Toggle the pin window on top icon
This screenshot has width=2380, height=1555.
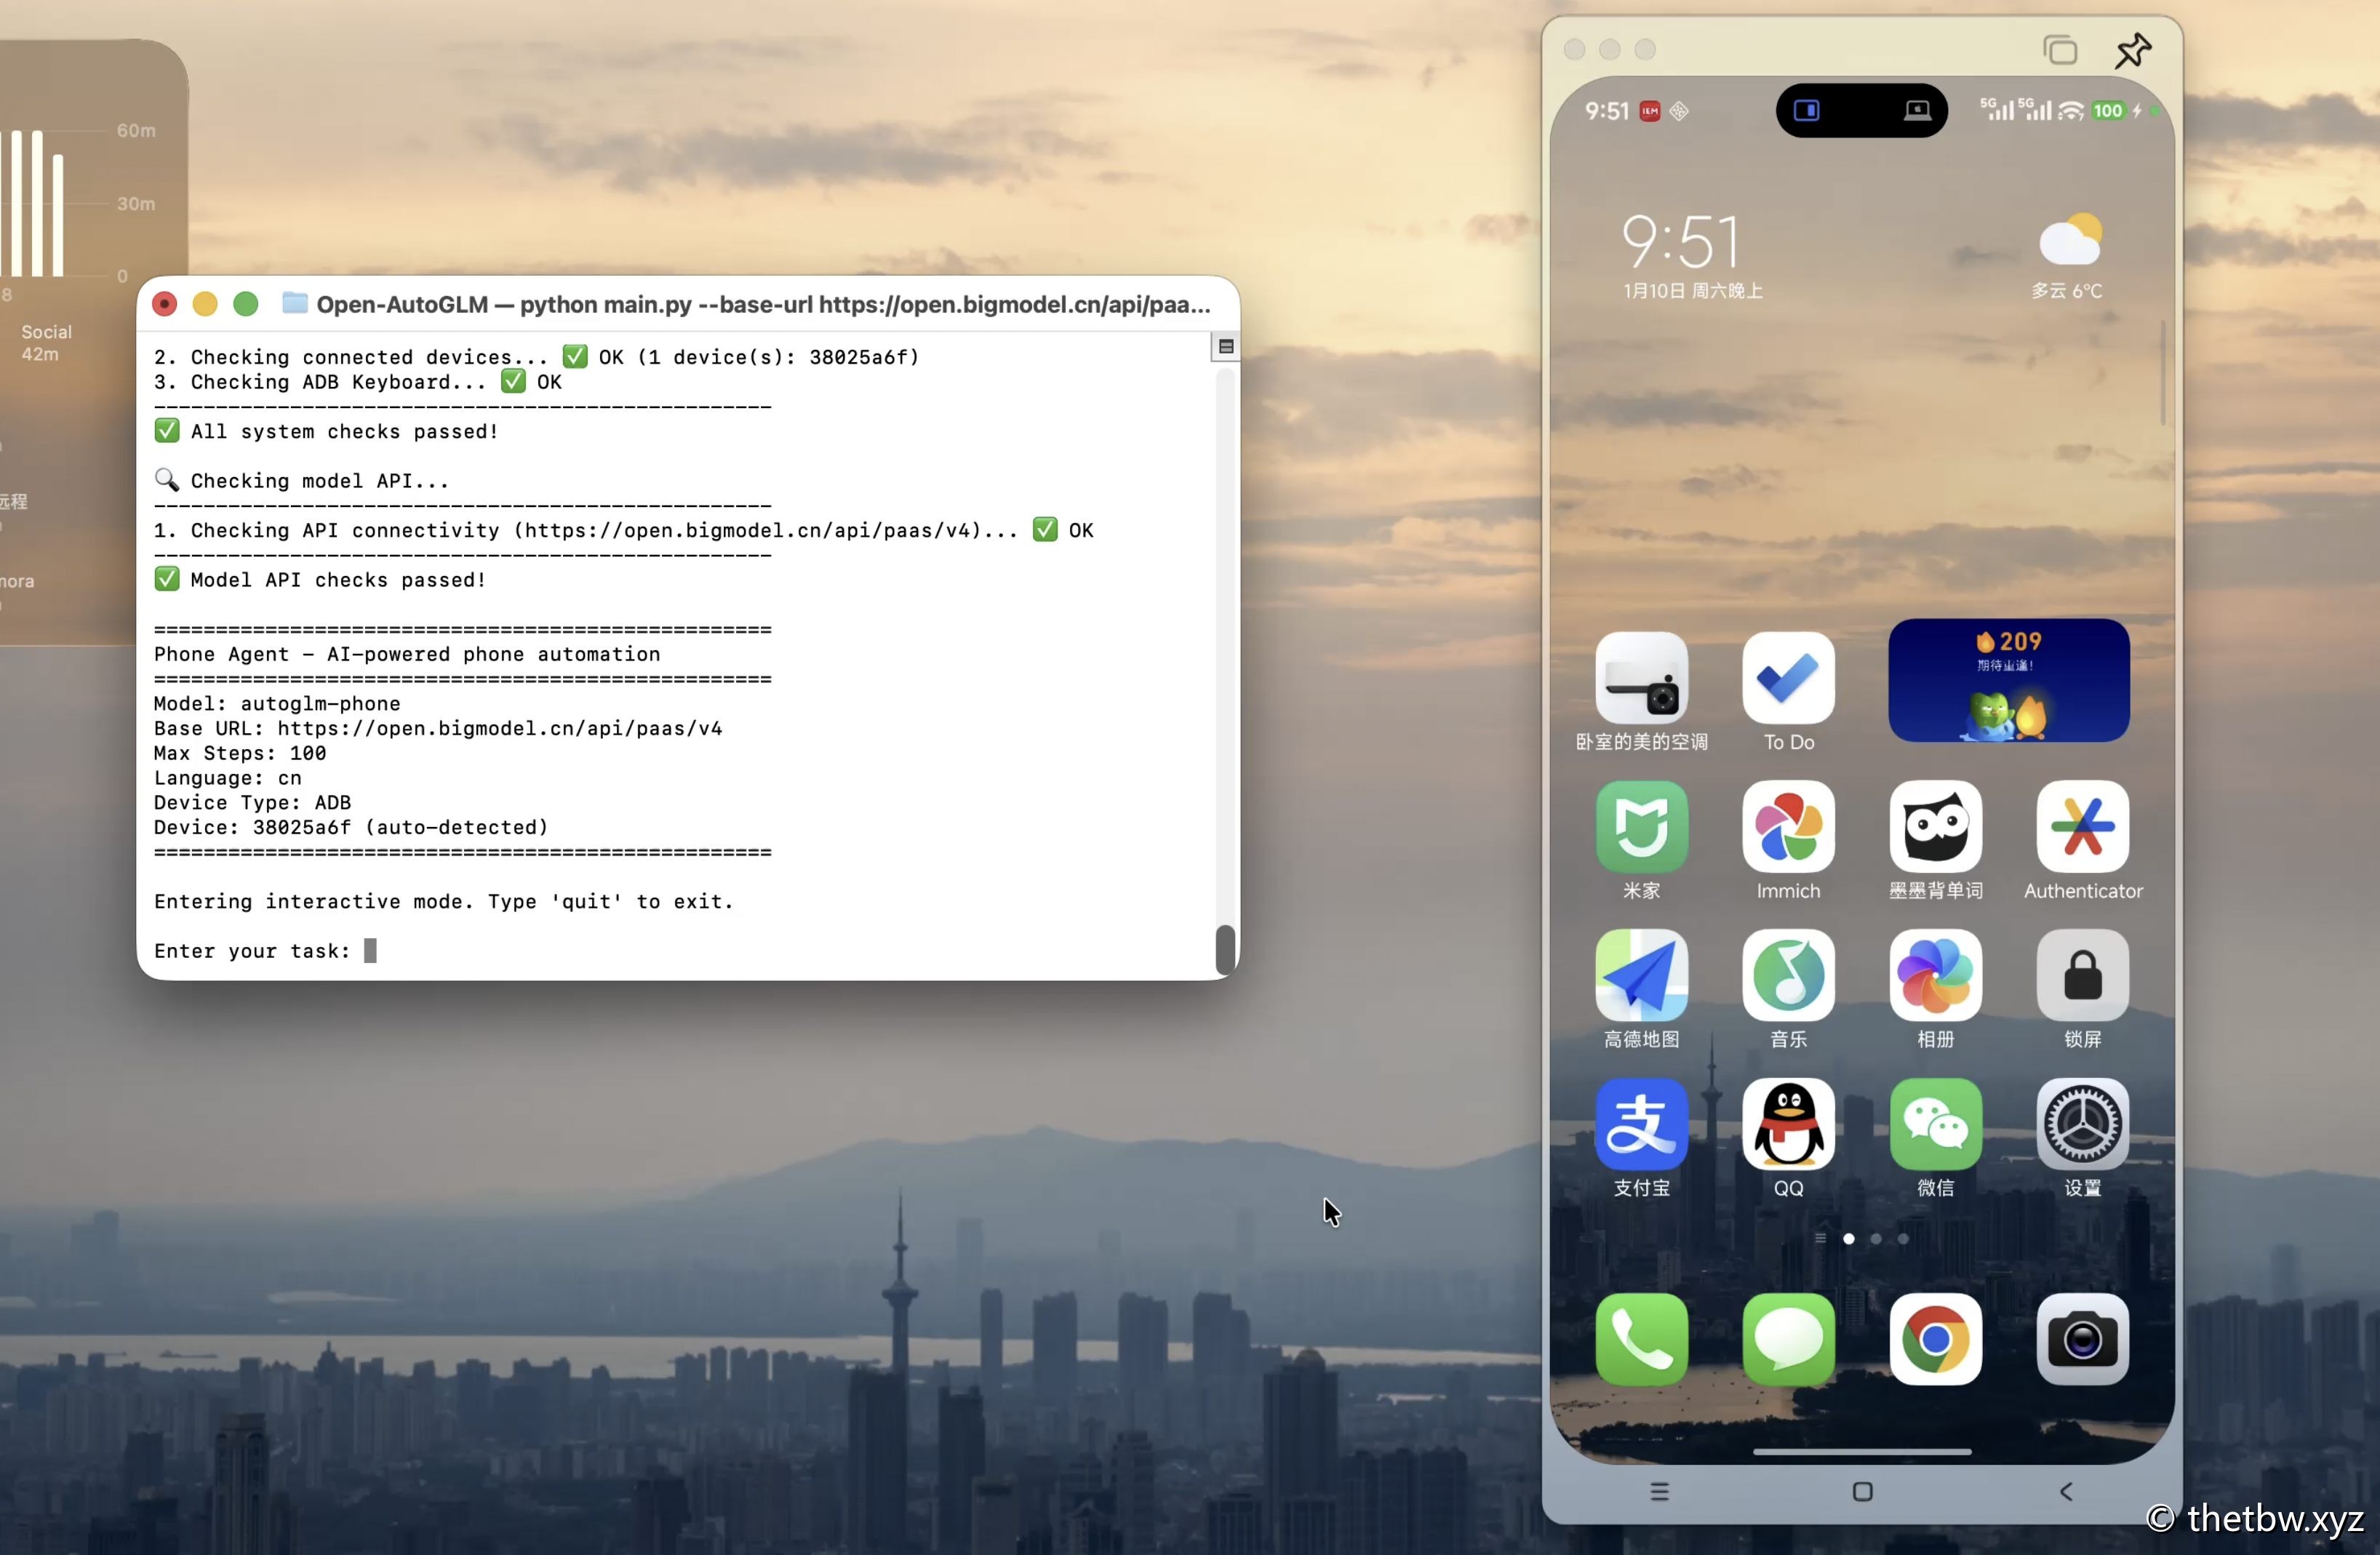(2132, 50)
